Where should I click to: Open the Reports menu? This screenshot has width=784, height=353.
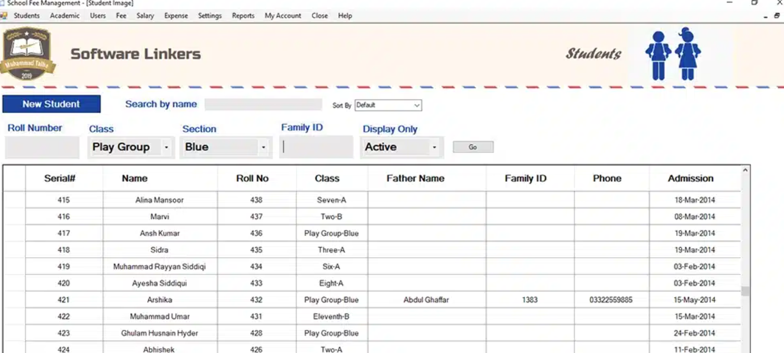click(x=243, y=16)
